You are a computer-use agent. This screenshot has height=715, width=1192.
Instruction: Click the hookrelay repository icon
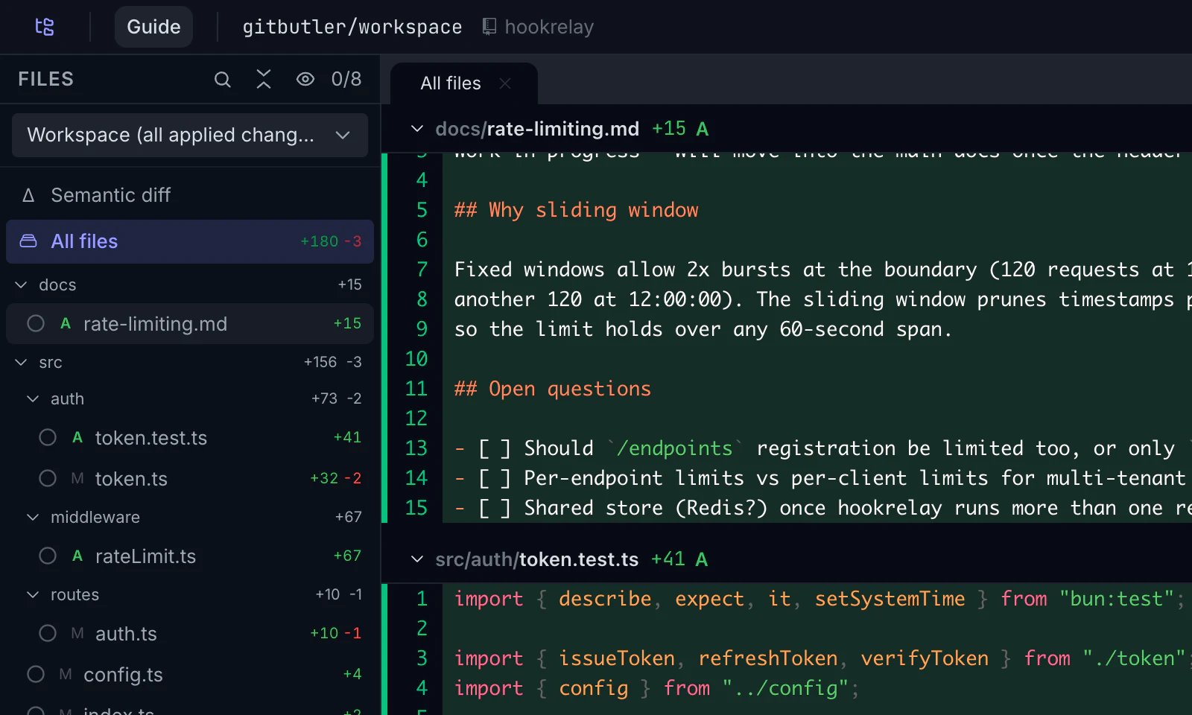tap(489, 27)
